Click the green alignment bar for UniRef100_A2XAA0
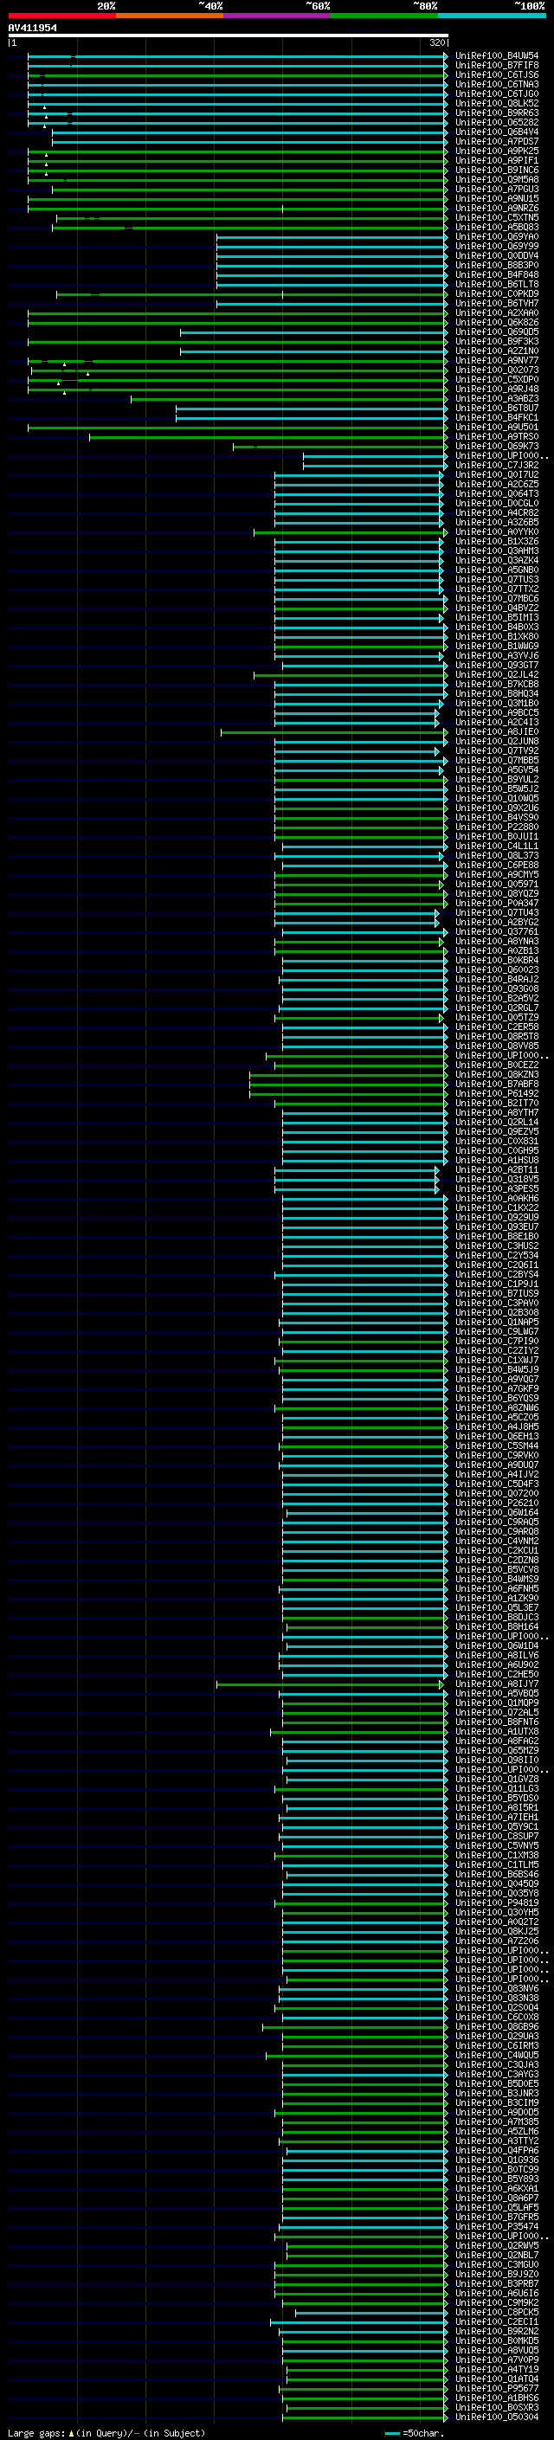Image resolution: width=554 pixels, height=2440 pixels. (x=238, y=312)
